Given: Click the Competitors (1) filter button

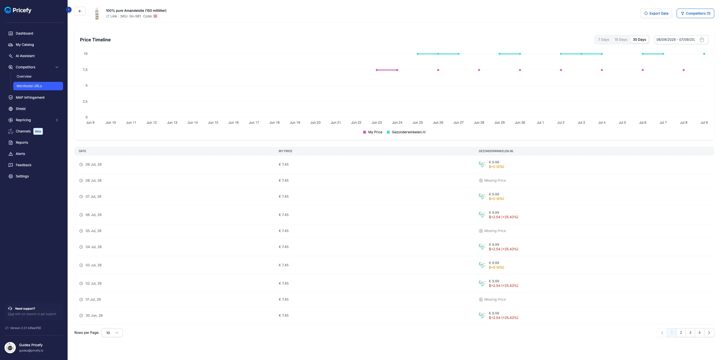Looking at the screenshot, I should click(x=695, y=13).
